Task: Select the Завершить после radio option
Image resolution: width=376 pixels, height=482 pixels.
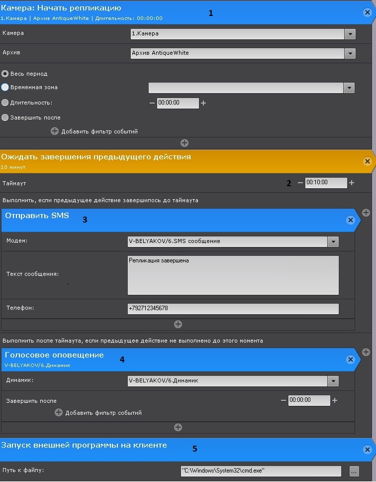Action: 5,118
